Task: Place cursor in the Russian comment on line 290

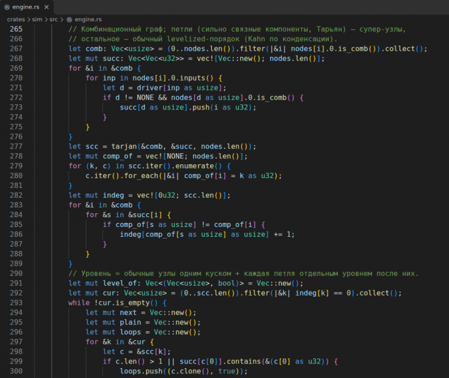Action: tap(243, 274)
